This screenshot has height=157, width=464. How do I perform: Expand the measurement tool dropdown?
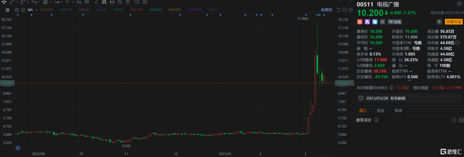61,2
